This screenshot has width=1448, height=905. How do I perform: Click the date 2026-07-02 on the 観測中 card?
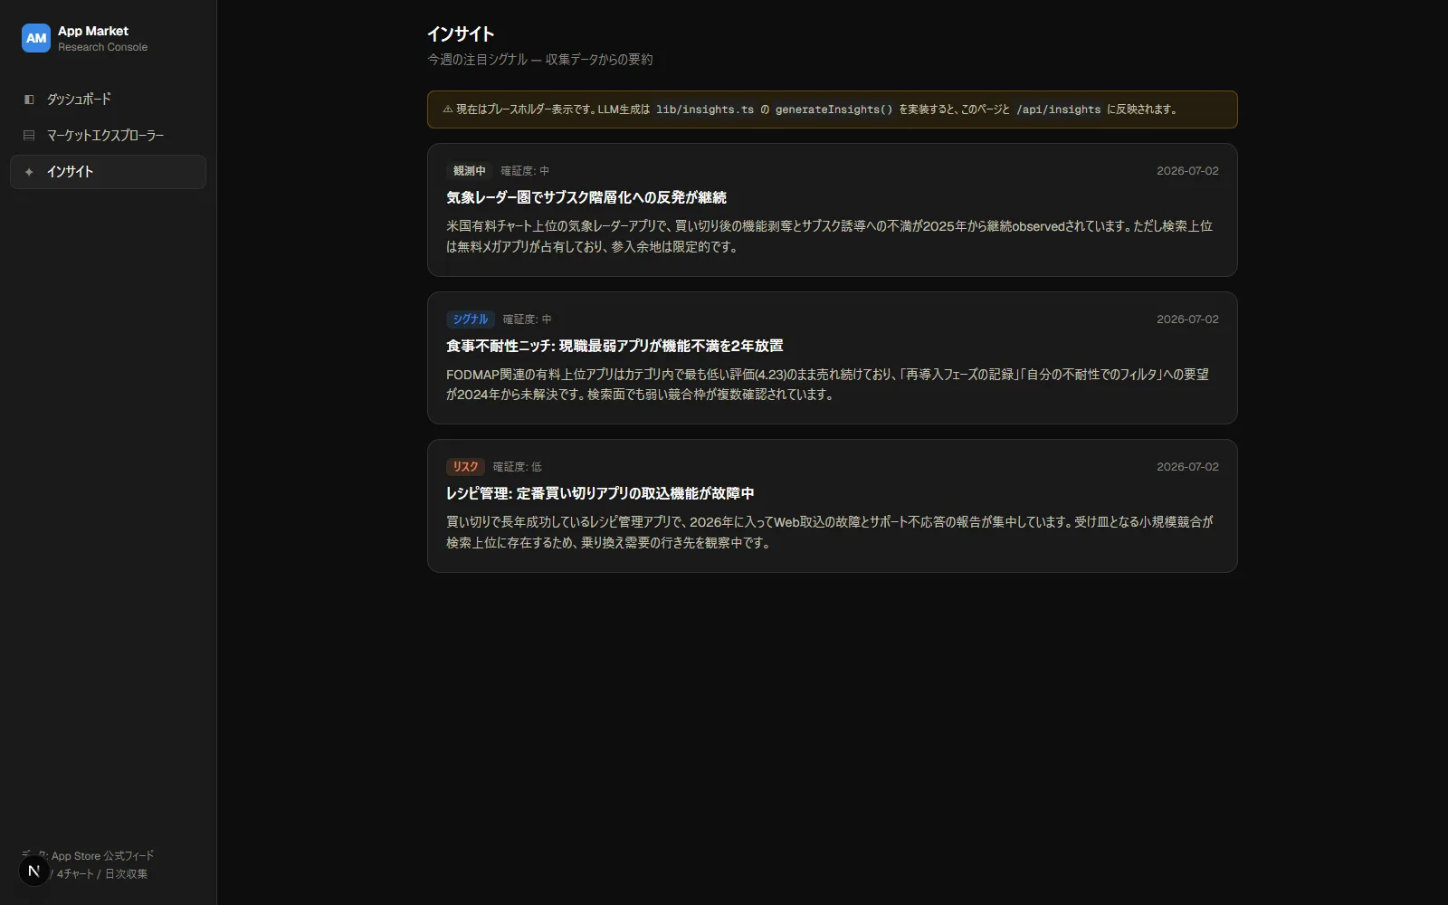pyautogui.click(x=1187, y=171)
